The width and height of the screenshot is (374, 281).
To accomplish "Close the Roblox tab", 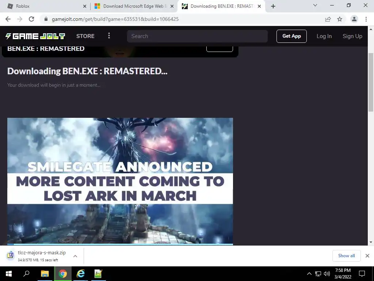I will point(85,6).
